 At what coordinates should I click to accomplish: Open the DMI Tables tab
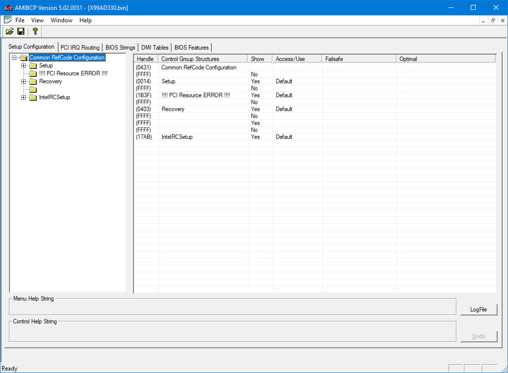click(x=155, y=48)
